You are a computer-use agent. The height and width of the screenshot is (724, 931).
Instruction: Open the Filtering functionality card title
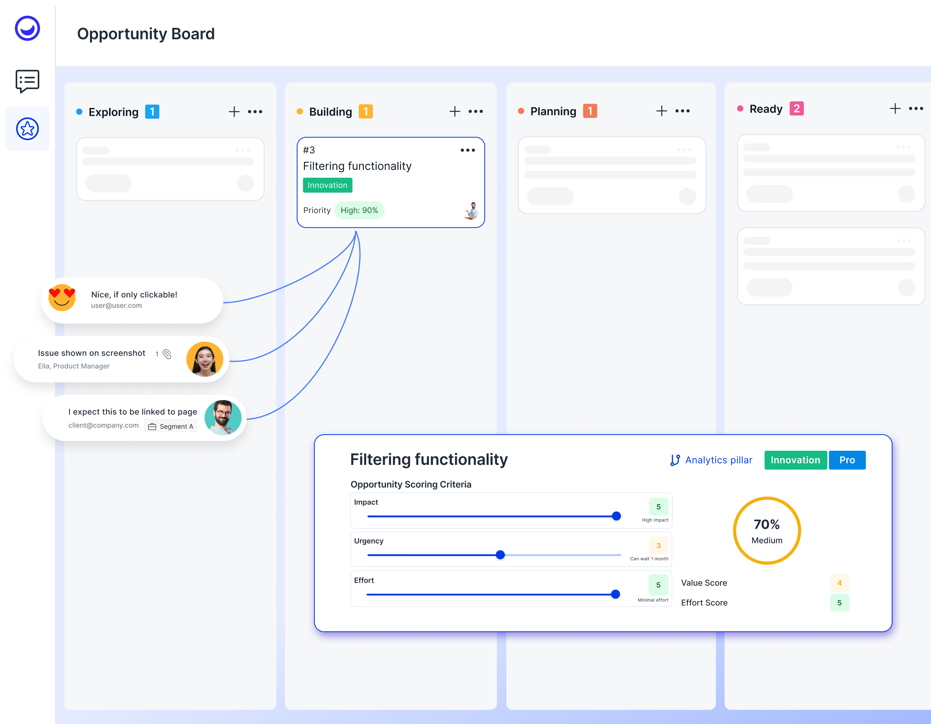point(357,166)
